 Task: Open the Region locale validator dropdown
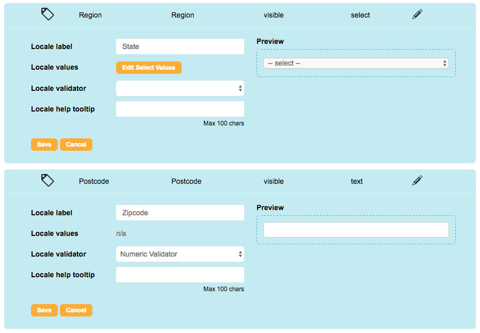coord(180,88)
